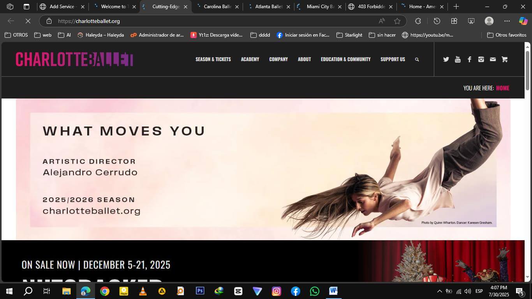This screenshot has width=532, height=299.
Task: Open the Academy menu item
Action: [x=250, y=59]
